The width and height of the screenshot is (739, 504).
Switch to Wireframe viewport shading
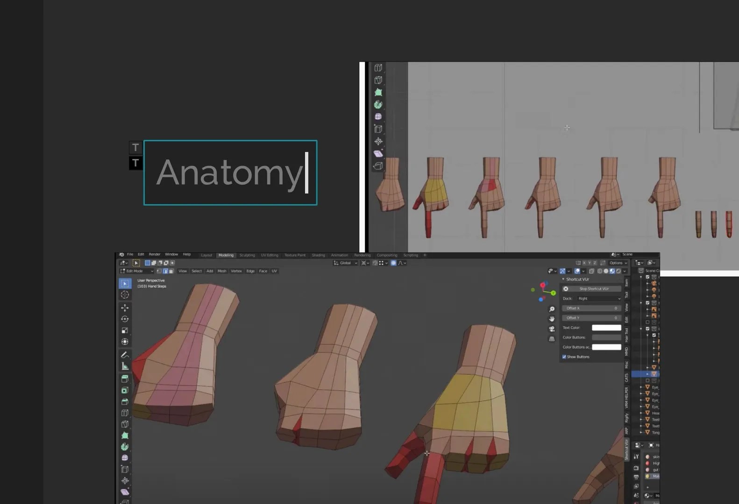coord(600,271)
